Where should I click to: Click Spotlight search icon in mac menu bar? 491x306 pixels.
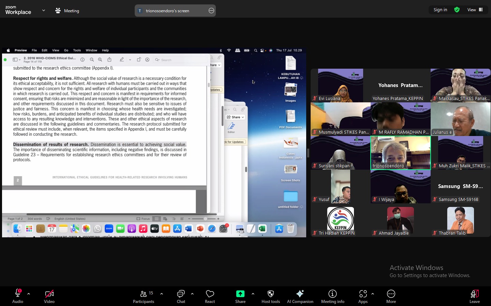point(256,50)
